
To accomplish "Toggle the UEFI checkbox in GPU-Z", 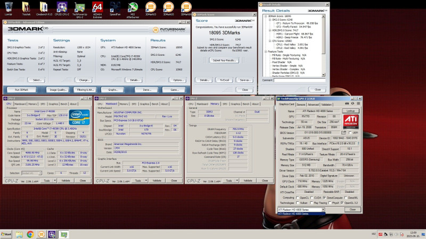I will pos(350,132).
